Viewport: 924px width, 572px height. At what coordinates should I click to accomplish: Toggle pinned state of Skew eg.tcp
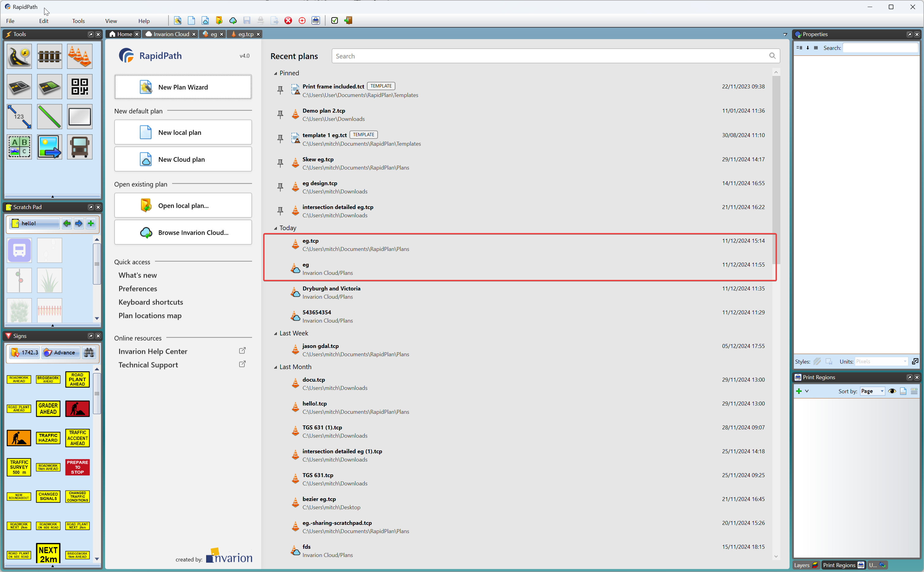[x=280, y=162]
